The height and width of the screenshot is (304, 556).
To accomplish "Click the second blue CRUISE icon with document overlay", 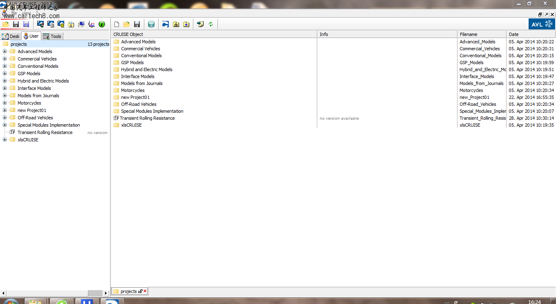I will (51, 25).
